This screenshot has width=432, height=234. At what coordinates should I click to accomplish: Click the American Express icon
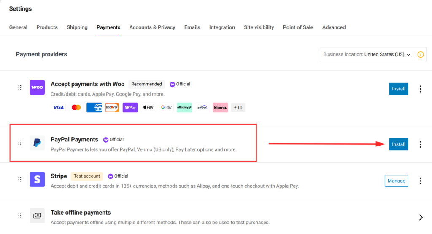coord(94,107)
